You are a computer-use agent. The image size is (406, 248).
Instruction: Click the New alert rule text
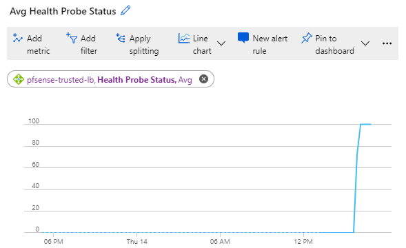(270, 45)
